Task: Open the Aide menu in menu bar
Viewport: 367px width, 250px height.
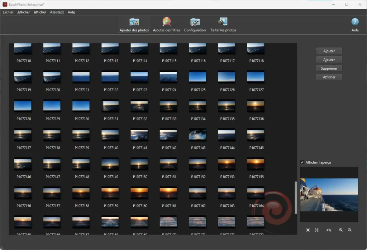Action: coord(71,12)
